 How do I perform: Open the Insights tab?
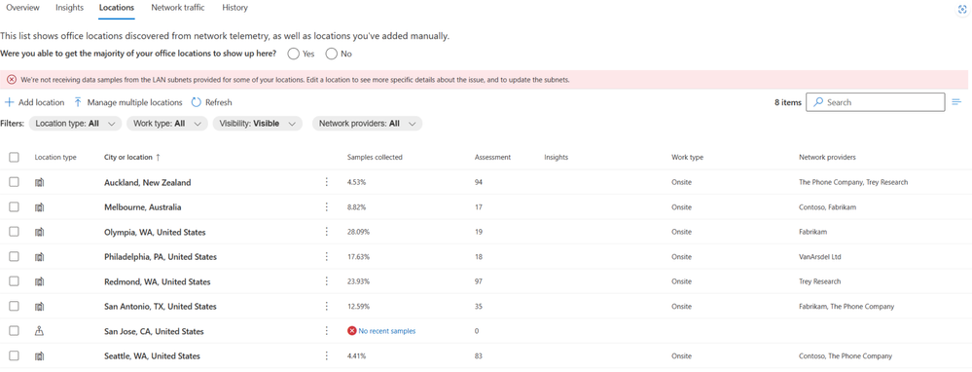click(x=69, y=8)
